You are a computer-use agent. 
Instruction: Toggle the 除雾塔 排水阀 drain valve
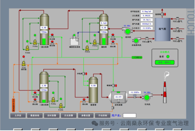84,100
